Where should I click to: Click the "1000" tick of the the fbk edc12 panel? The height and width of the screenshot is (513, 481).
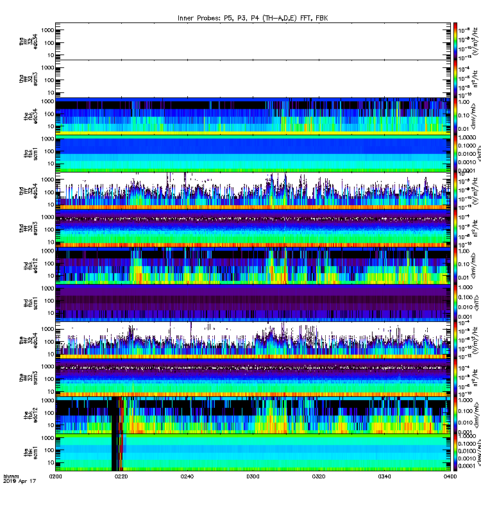click(x=47, y=400)
